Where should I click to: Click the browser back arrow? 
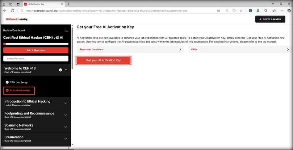[x=5, y=10]
